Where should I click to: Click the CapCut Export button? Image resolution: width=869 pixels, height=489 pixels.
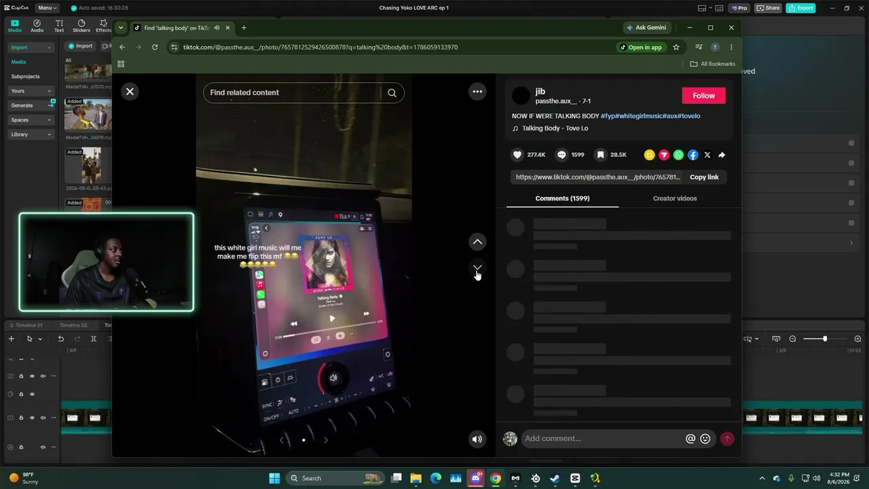pyautogui.click(x=800, y=8)
